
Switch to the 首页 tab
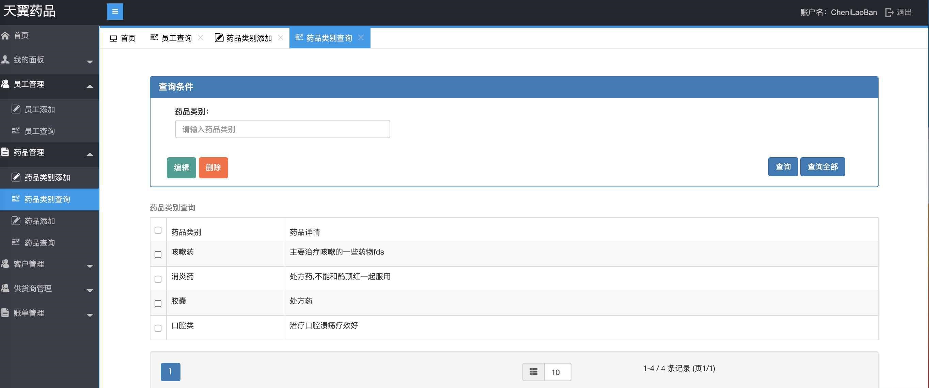(123, 37)
